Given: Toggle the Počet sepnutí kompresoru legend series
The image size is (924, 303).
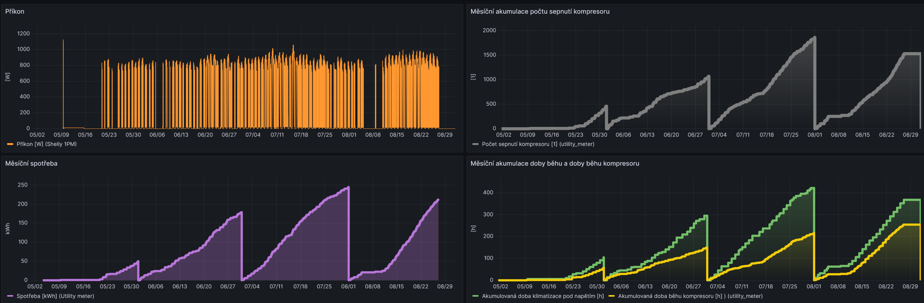Looking at the screenshot, I should pos(538,144).
